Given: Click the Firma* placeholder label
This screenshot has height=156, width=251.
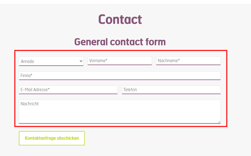Looking at the screenshot, I should (27, 75).
